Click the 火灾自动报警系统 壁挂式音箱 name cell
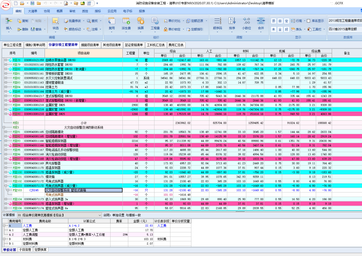Screen dimensions: 362x256 [x=84, y=190]
